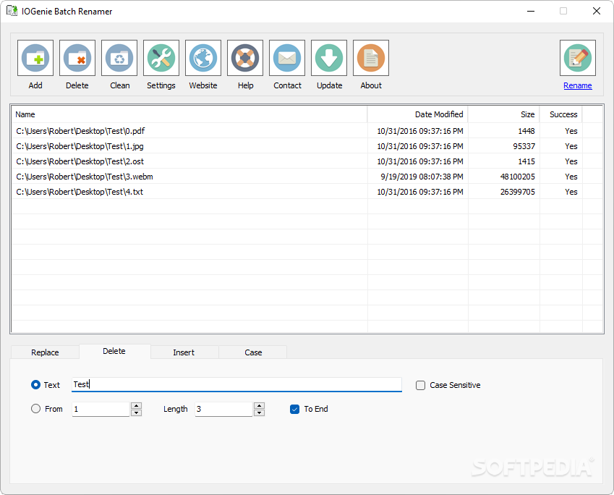Click the Delete folder icon in toolbar

click(x=77, y=58)
